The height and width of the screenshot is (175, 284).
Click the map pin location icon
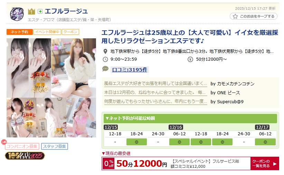coord(105,51)
